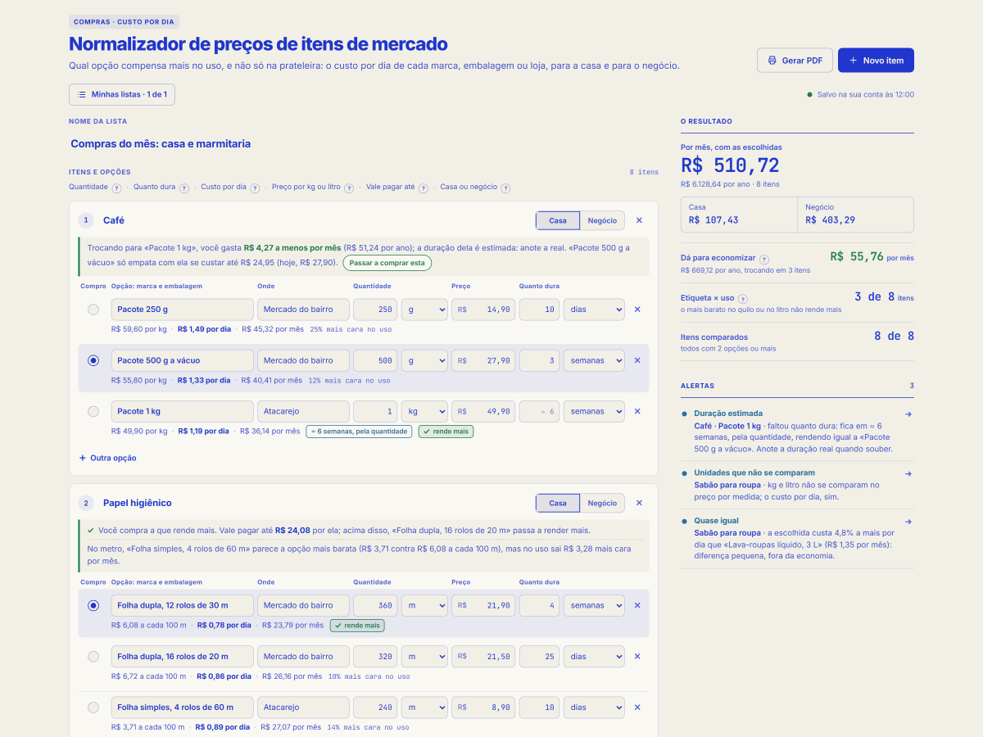Add a Novo item

(x=876, y=61)
